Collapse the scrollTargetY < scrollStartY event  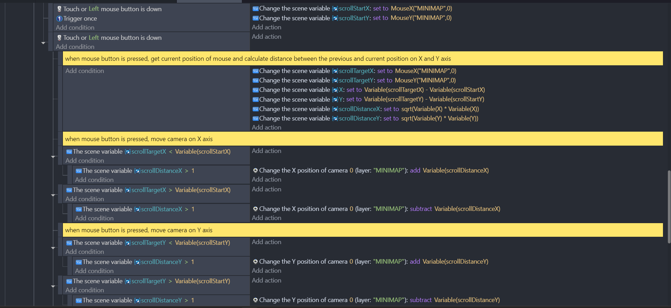pyautogui.click(x=53, y=248)
